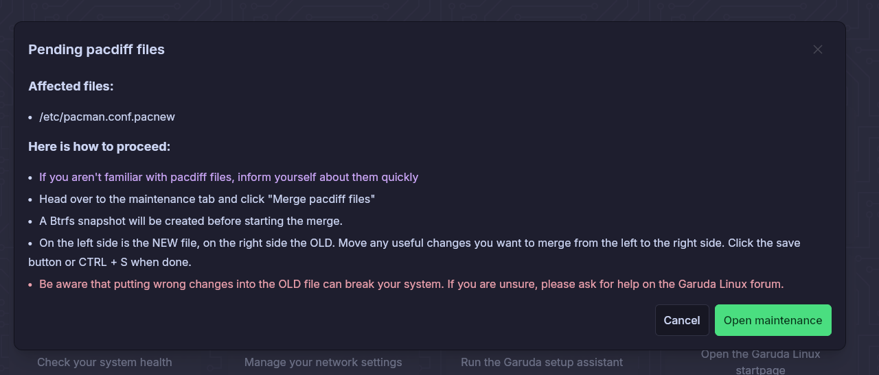Click the red warning about breaking your system
Image resolution: width=879 pixels, height=375 pixels.
click(411, 284)
